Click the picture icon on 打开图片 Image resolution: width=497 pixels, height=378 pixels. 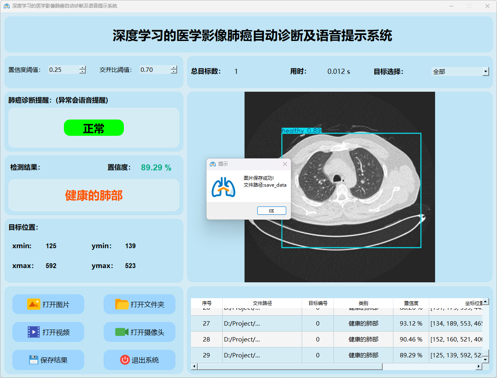point(33,304)
